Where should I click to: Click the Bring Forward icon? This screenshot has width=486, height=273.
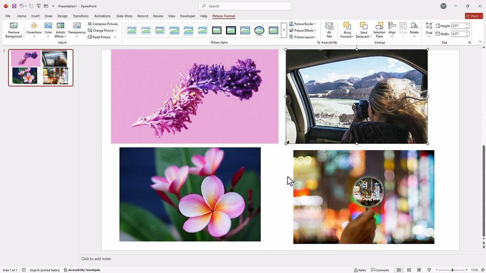pyautogui.click(x=347, y=26)
